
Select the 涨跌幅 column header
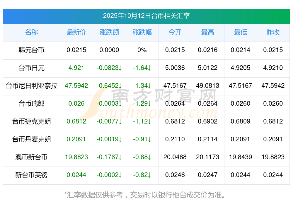(x=142, y=32)
